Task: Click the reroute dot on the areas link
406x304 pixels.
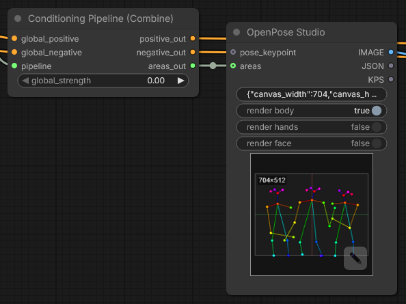Action: (213, 66)
